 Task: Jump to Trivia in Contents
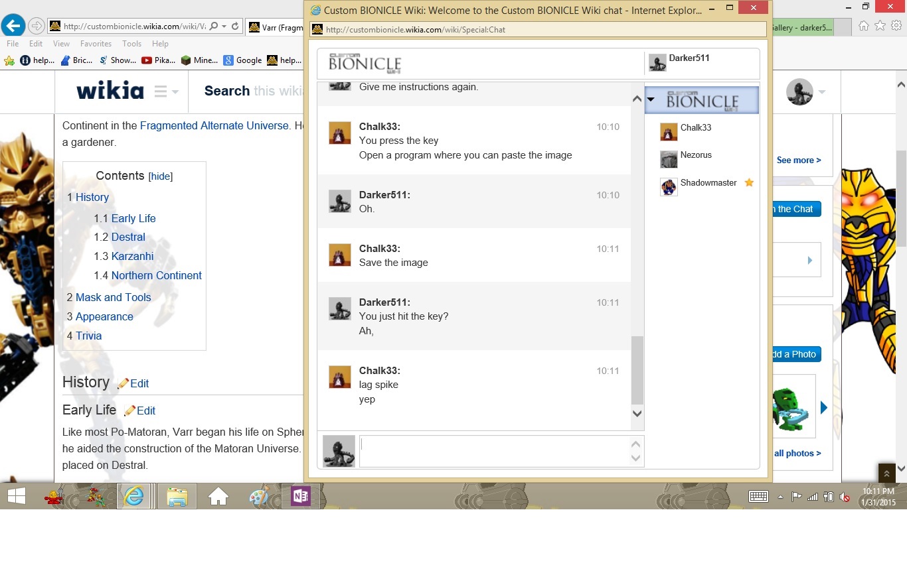pos(89,336)
